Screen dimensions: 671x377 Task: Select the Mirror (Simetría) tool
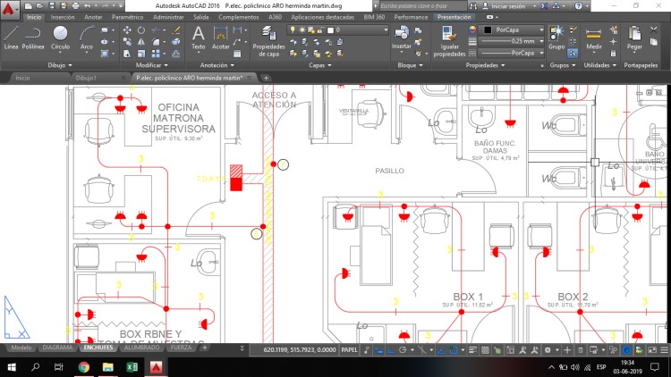[141, 42]
